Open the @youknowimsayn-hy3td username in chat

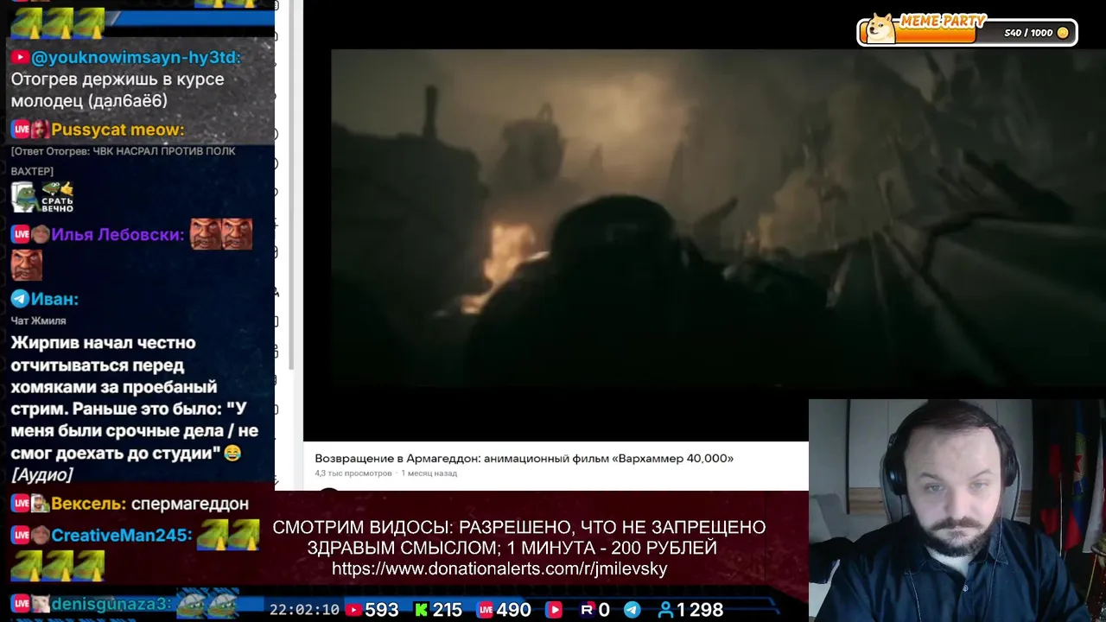point(136,57)
